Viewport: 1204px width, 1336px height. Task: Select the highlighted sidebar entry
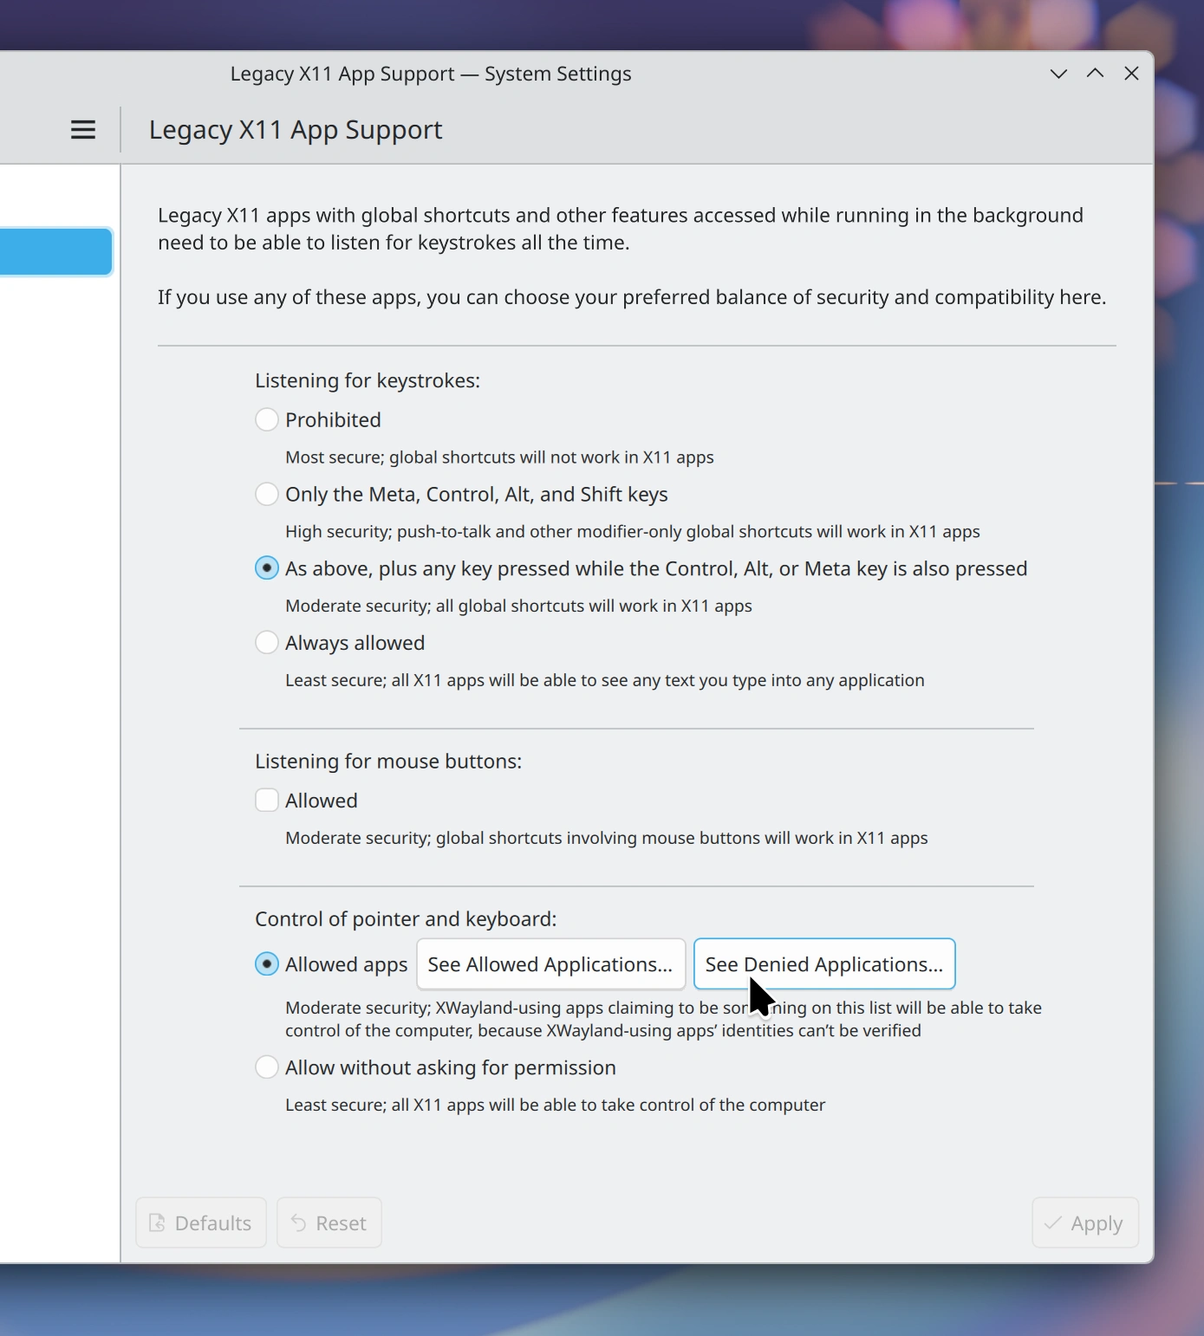click(x=55, y=252)
